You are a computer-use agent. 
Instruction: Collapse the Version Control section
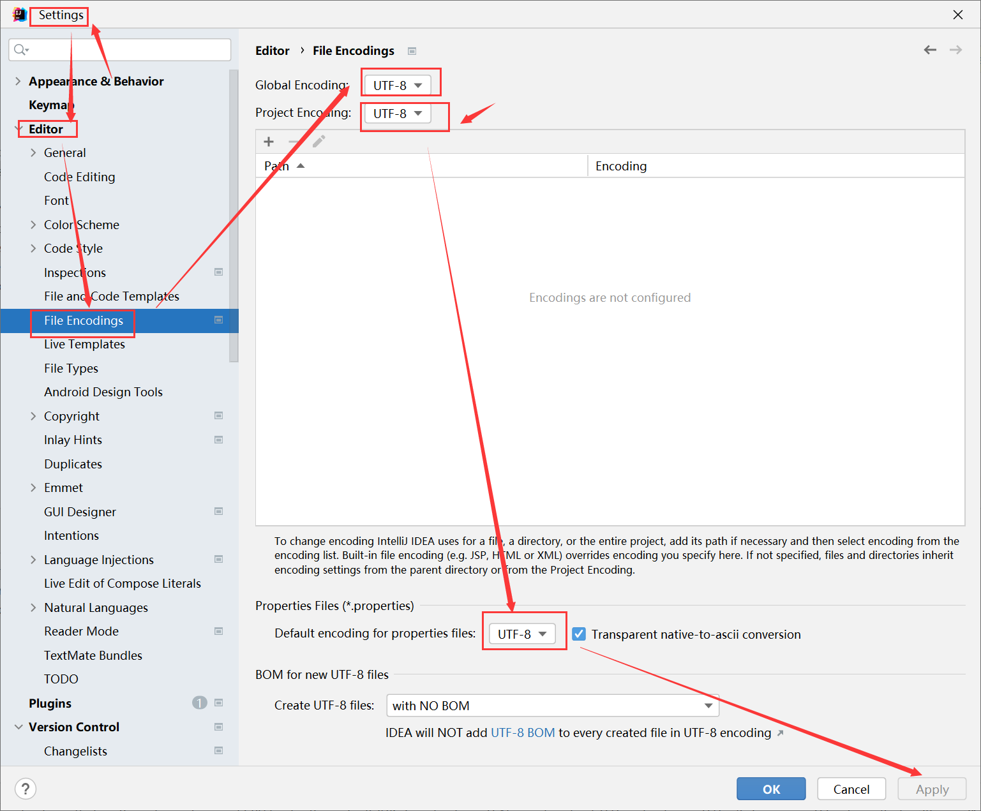click(x=18, y=727)
